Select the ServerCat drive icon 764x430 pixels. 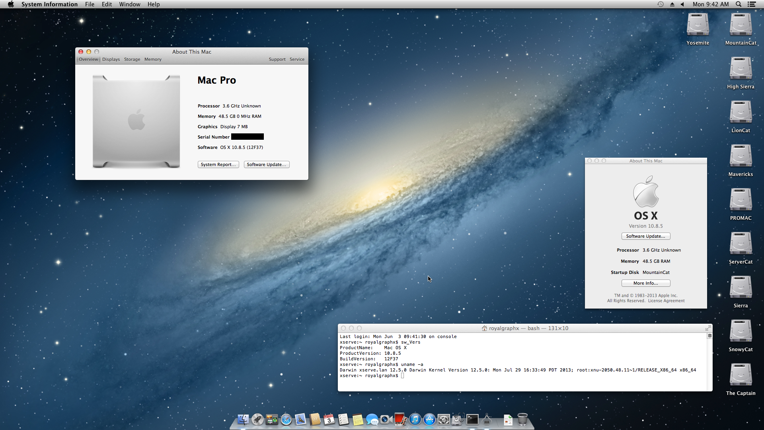(x=741, y=244)
